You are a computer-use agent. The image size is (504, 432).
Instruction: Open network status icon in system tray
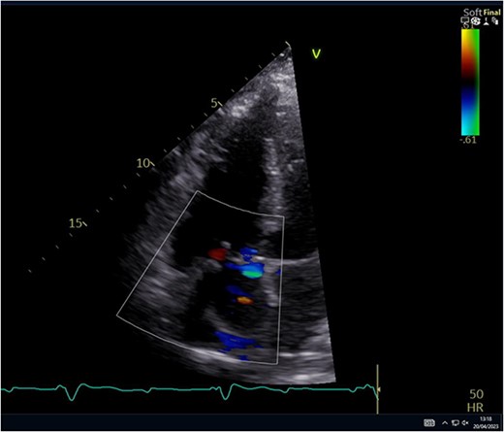(456, 422)
